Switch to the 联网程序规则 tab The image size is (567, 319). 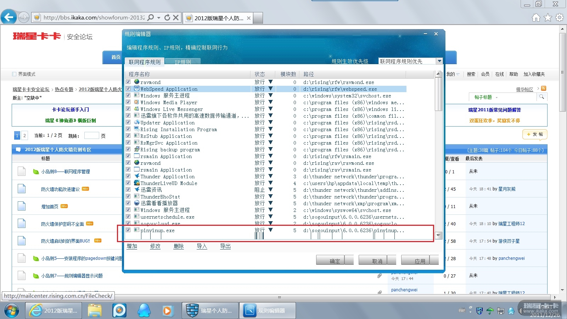tap(145, 62)
